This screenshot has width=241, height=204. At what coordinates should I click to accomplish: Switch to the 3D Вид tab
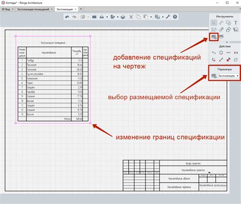coord(6,9)
